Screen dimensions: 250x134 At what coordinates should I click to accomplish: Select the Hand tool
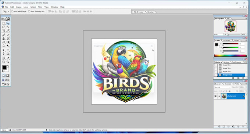pos(4,62)
